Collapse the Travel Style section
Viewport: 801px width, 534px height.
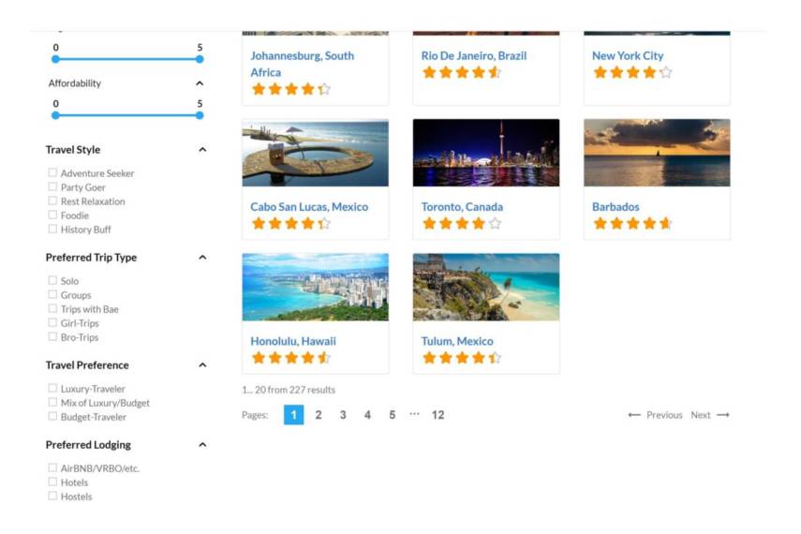tap(202, 150)
